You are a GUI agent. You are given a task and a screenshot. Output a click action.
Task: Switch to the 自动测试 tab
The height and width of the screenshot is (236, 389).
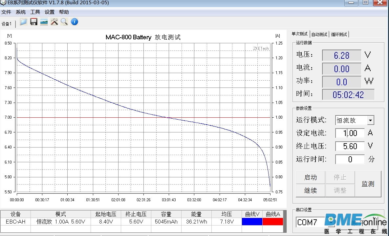click(x=319, y=34)
